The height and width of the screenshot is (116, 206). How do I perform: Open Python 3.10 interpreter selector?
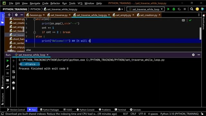tap(179, 114)
